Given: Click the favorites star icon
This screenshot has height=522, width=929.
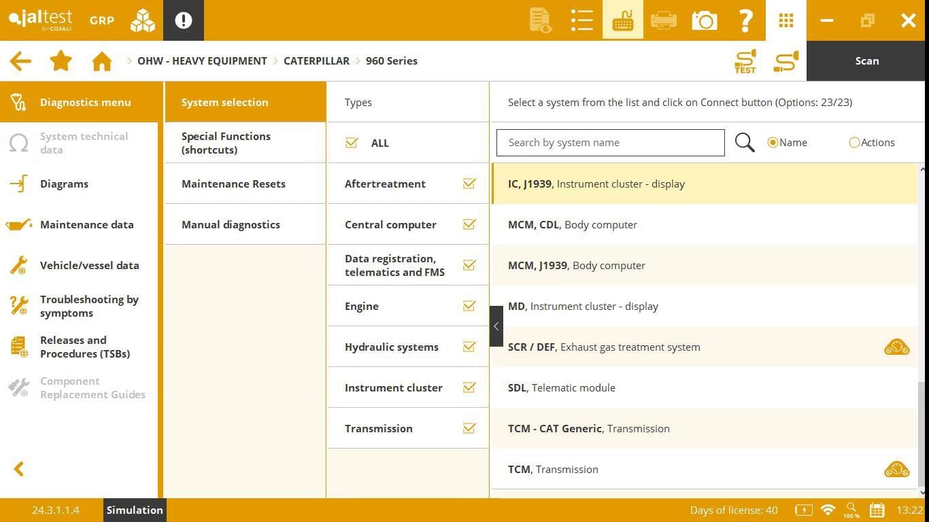Looking at the screenshot, I should pyautogui.click(x=61, y=61).
